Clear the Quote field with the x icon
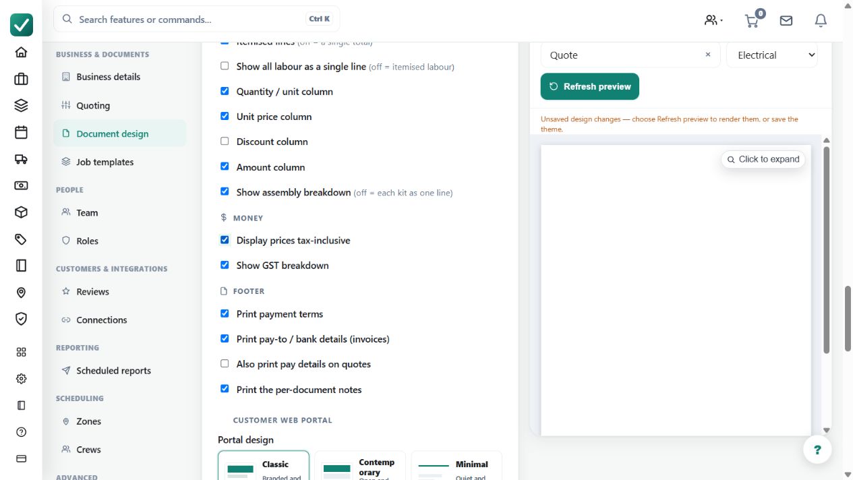 [708, 55]
